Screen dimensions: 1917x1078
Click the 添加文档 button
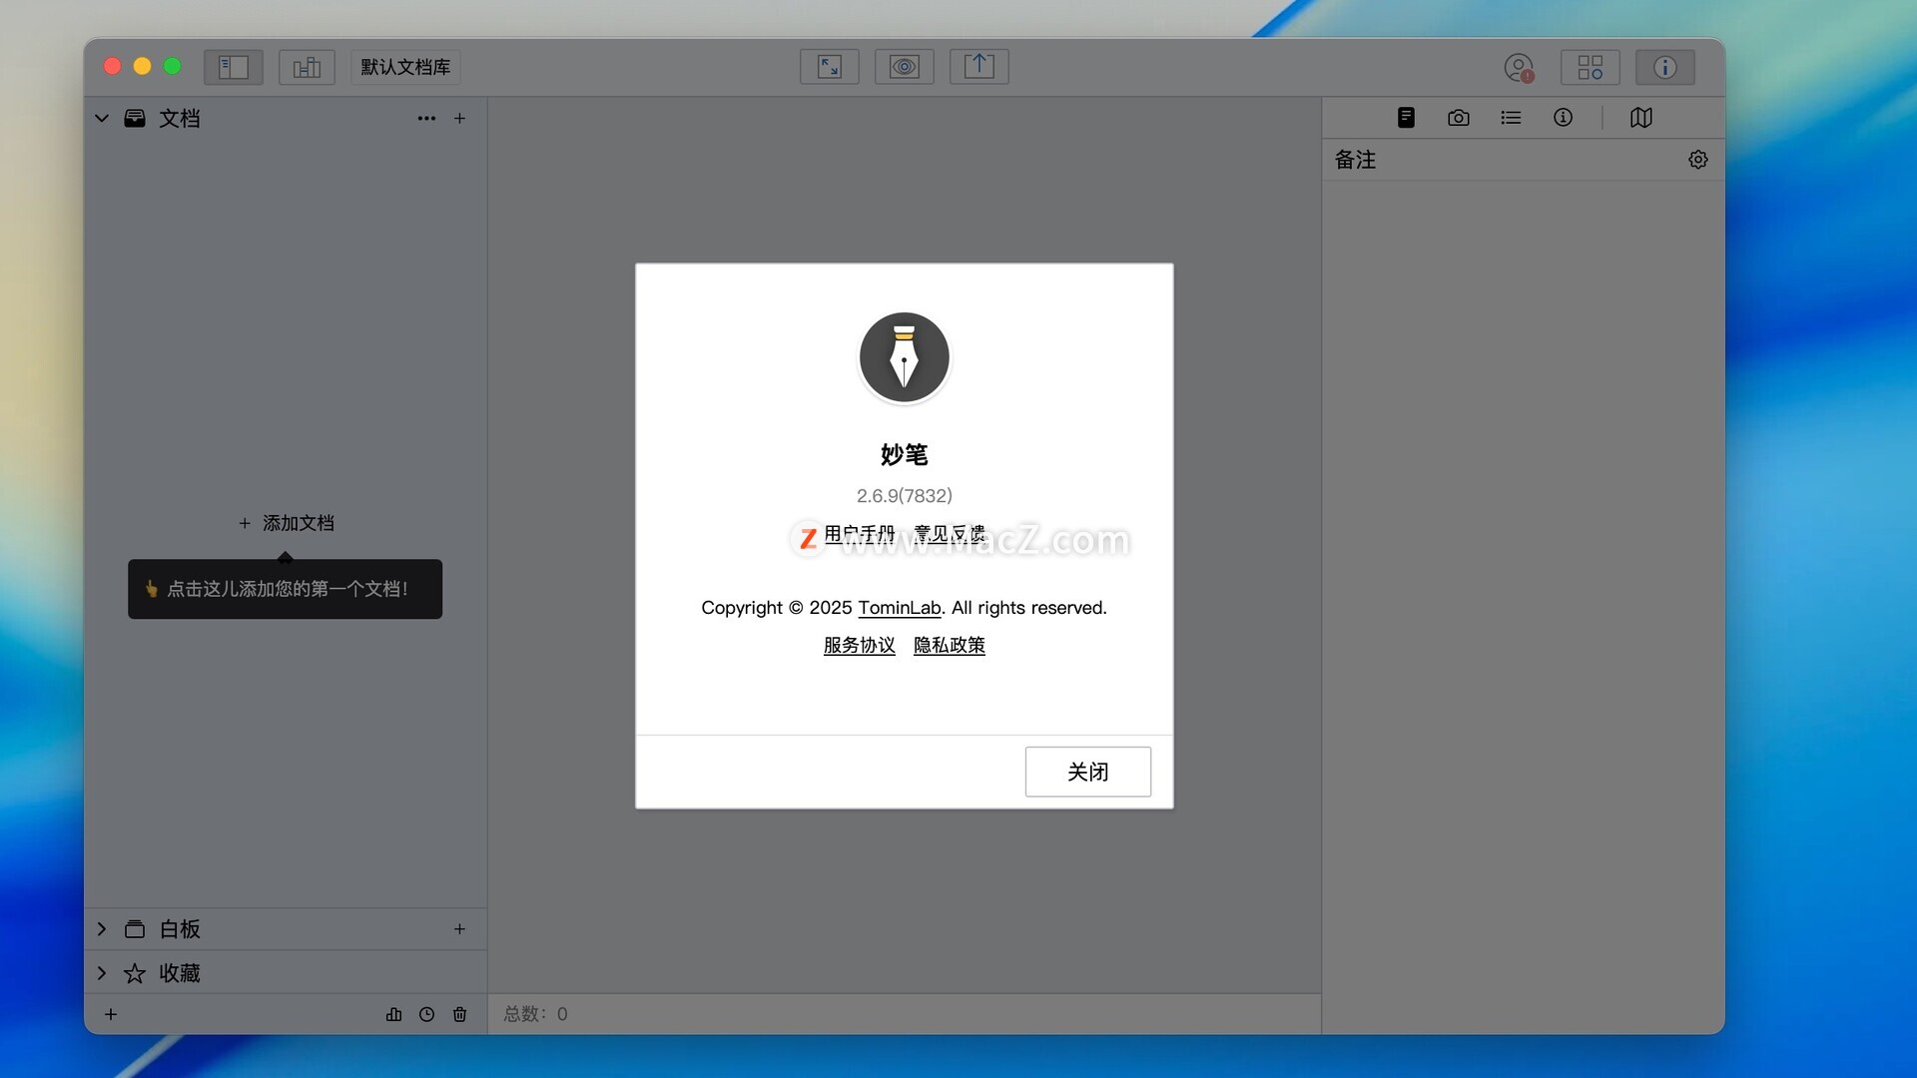click(287, 523)
